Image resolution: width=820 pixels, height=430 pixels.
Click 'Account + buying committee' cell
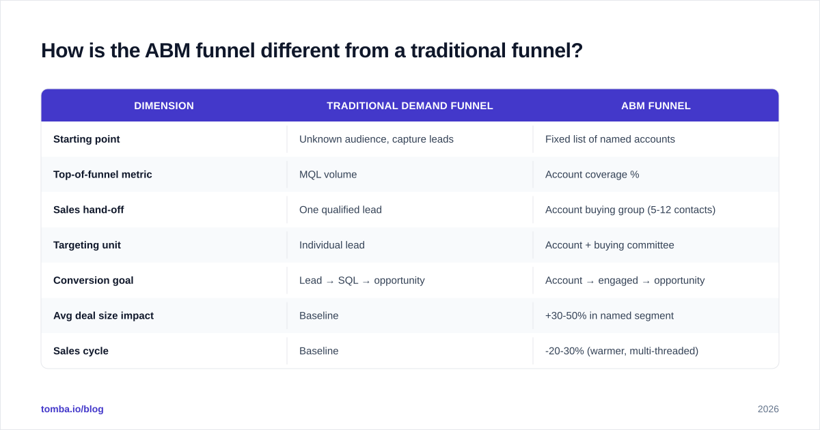click(x=610, y=245)
